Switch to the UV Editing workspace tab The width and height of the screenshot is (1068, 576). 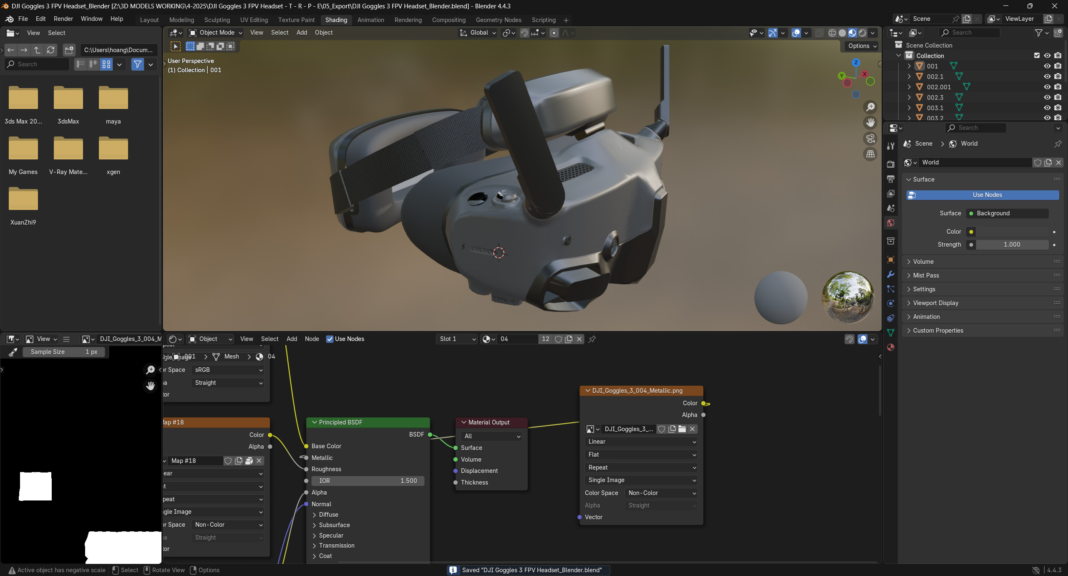point(254,20)
